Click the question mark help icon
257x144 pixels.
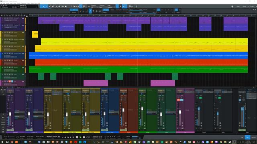tap(71, 6)
